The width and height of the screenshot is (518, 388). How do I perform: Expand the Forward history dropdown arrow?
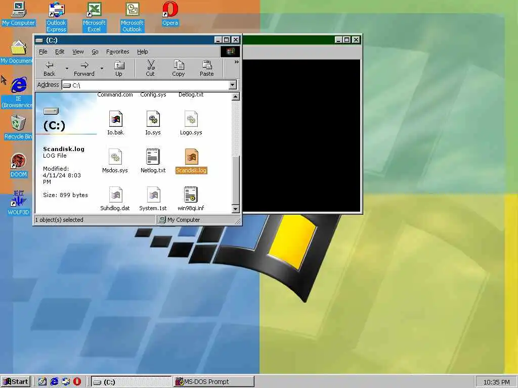click(102, 69)
